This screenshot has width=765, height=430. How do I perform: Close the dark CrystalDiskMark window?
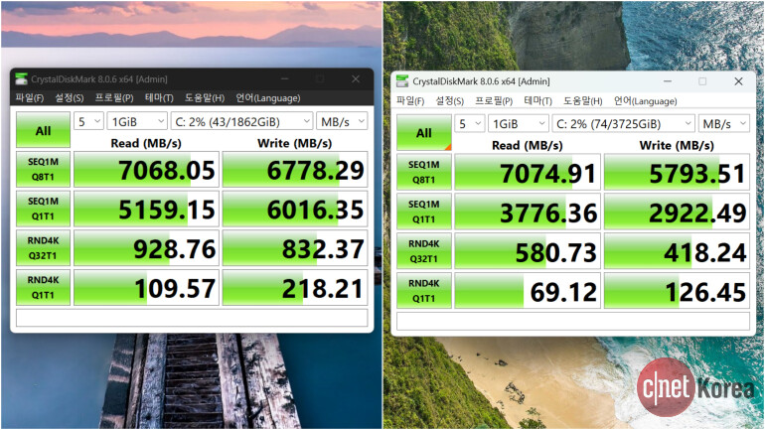pyautogui.click(x=356, y=79)
